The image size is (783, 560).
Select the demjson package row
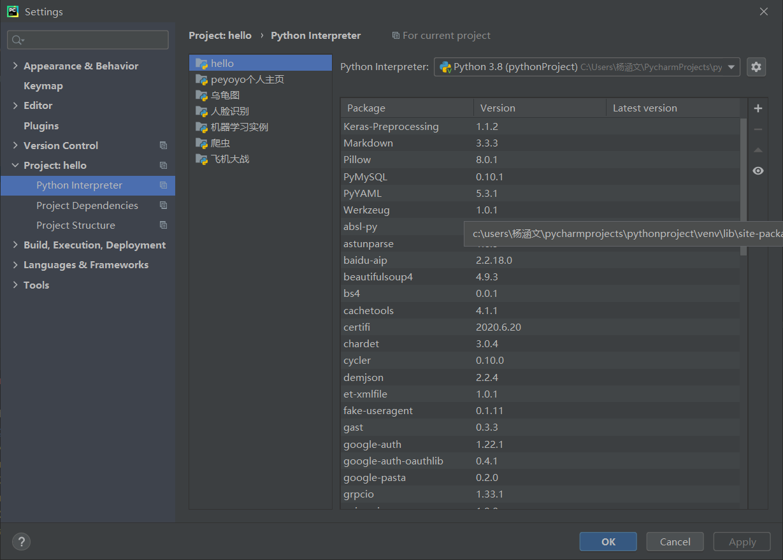click(x=540, y=377)
